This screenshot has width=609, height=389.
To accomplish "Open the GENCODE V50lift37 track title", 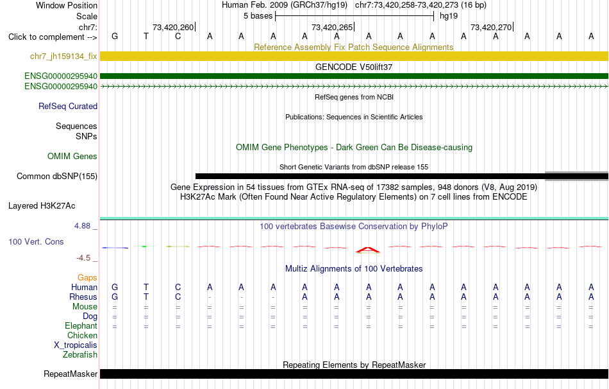I will 353,67.
